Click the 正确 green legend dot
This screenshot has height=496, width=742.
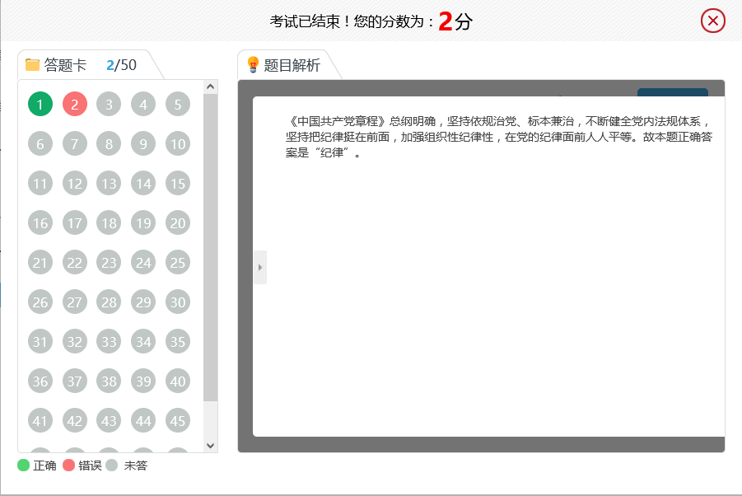(x=23, y=466)
